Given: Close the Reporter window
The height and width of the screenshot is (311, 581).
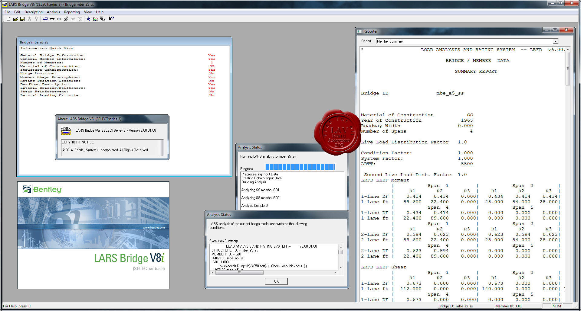Looking at the screenshot, I should point(566,30).
